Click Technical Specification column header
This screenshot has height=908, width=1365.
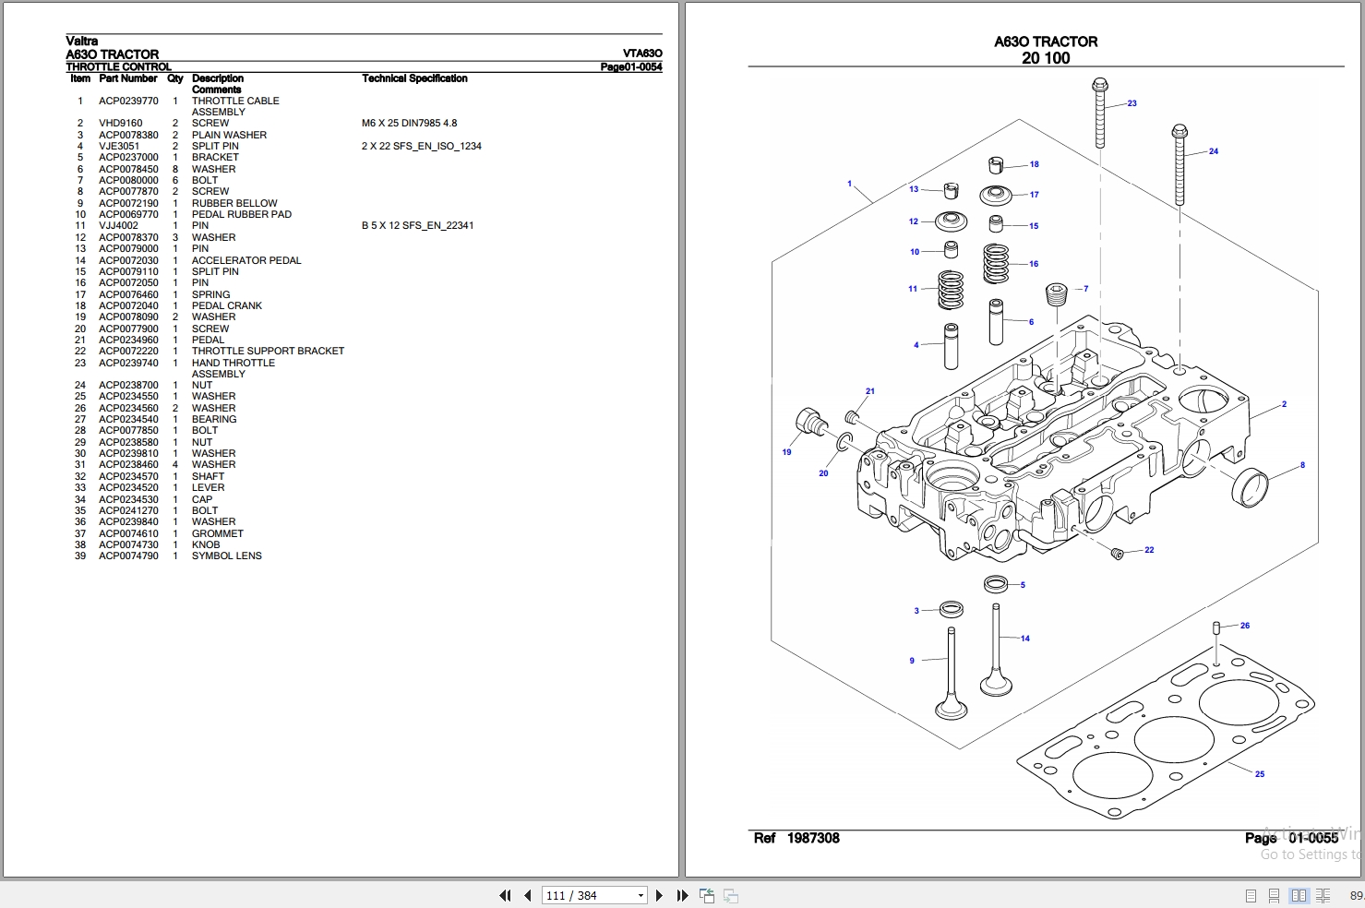tap(414, 78)
